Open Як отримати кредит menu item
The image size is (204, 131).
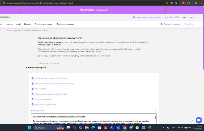click(x=44, y=24)
